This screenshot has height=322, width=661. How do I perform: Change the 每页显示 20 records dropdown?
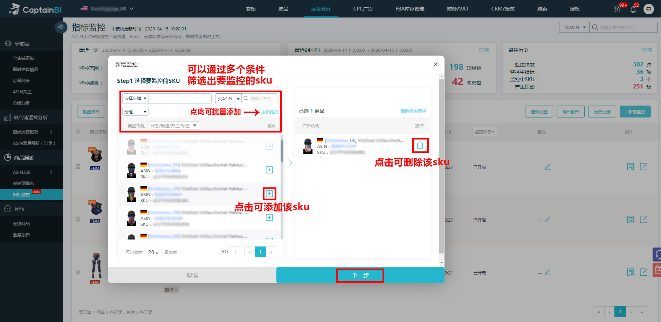click(x=153, y=252)
